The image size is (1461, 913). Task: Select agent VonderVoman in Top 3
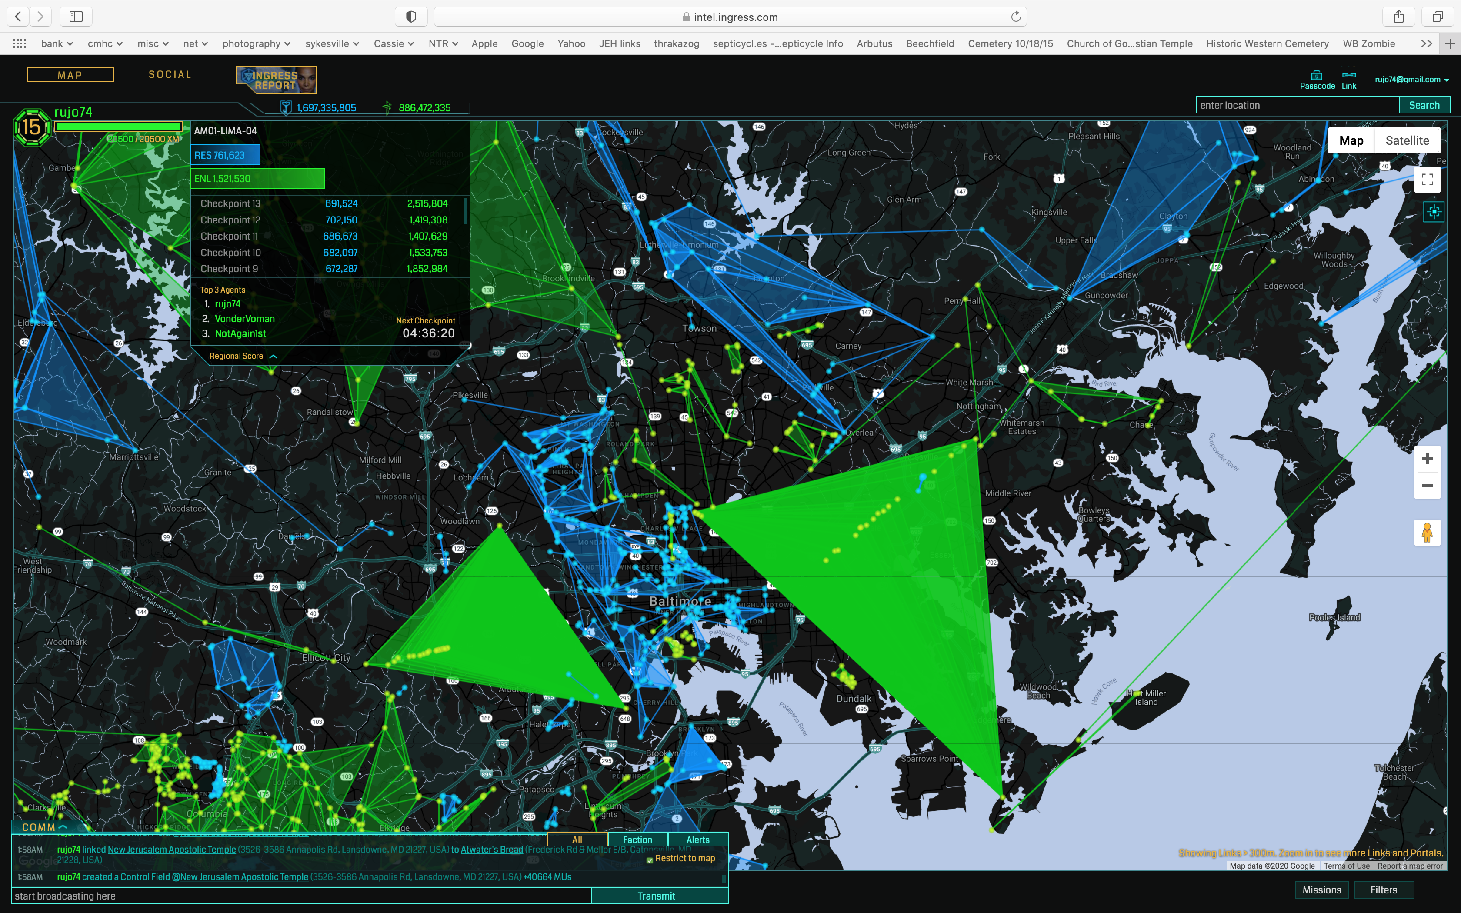244,319
